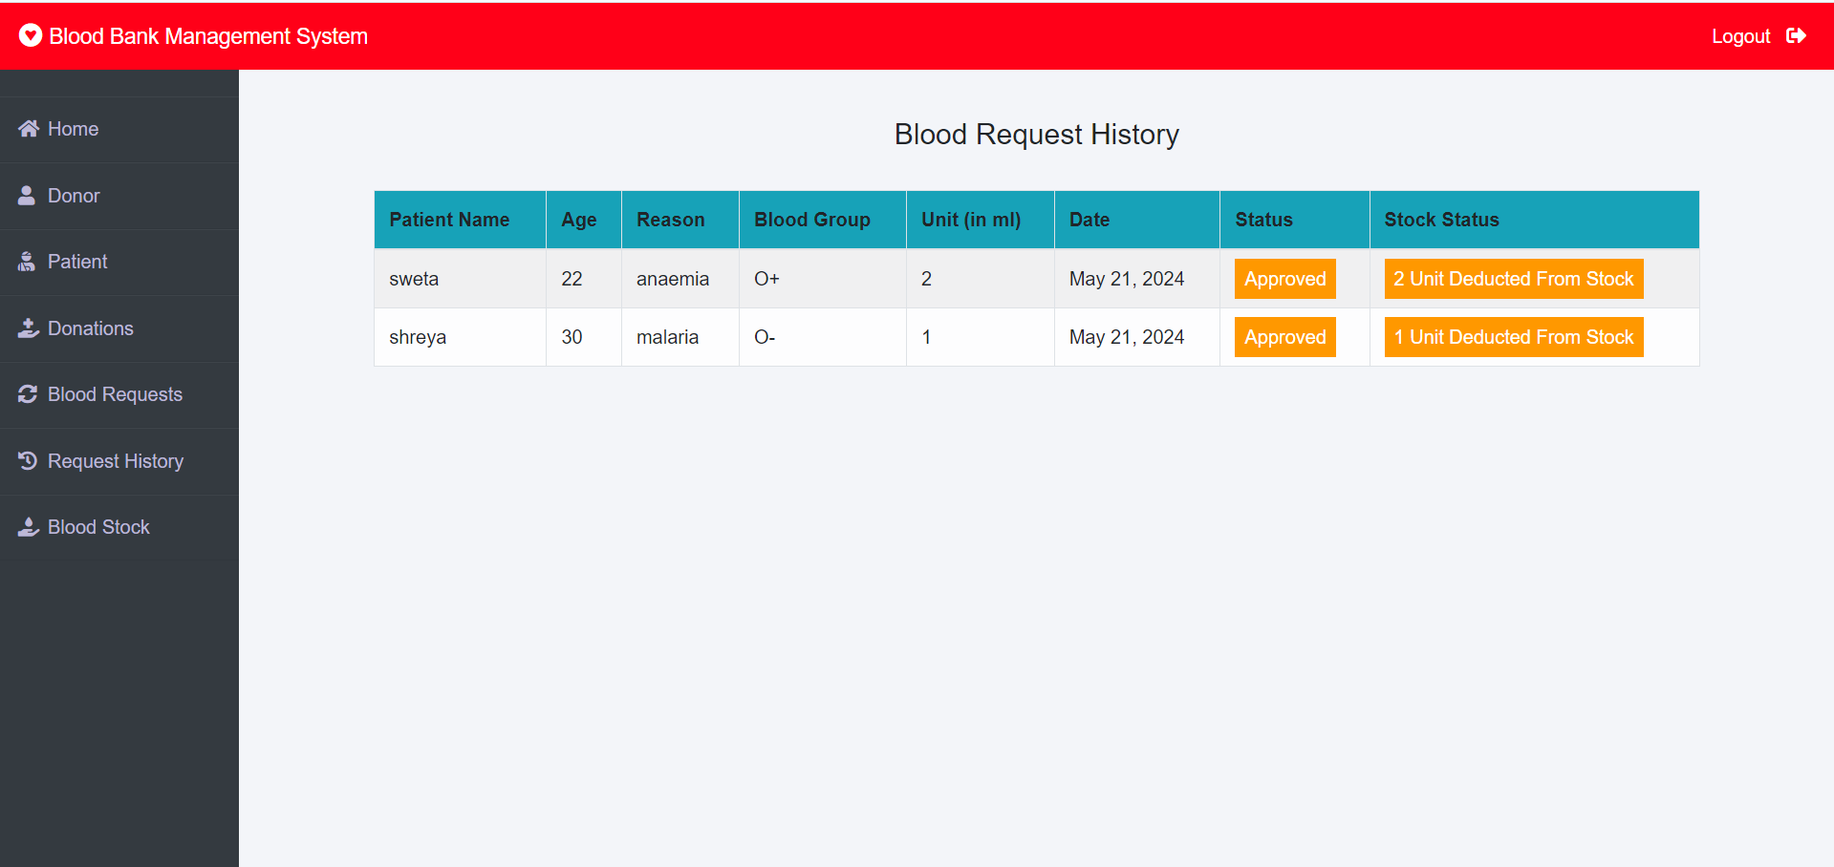
Task: Click the logout arrow icon in header
Action: click(x=1798, y=35)
